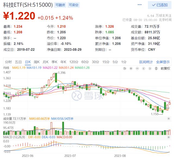The height and width of the screenshot is (160, 174).
Task: Click the 溢价率 value -0.10%
Action: point(66,44)
